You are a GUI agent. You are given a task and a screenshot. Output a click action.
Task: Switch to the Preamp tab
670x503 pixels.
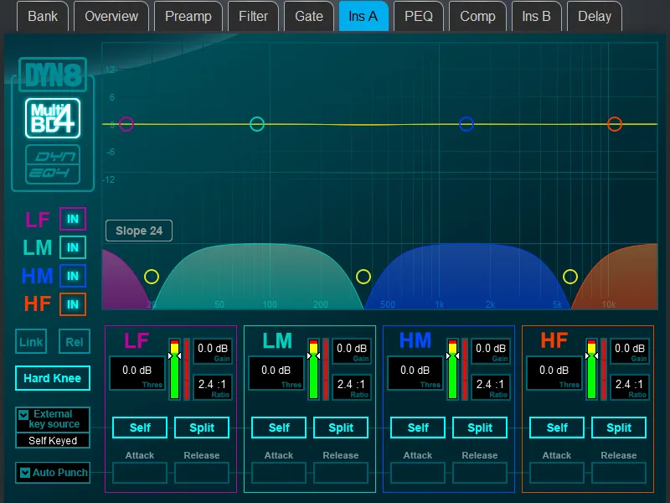pyautogui.click(x=188, y=16)
